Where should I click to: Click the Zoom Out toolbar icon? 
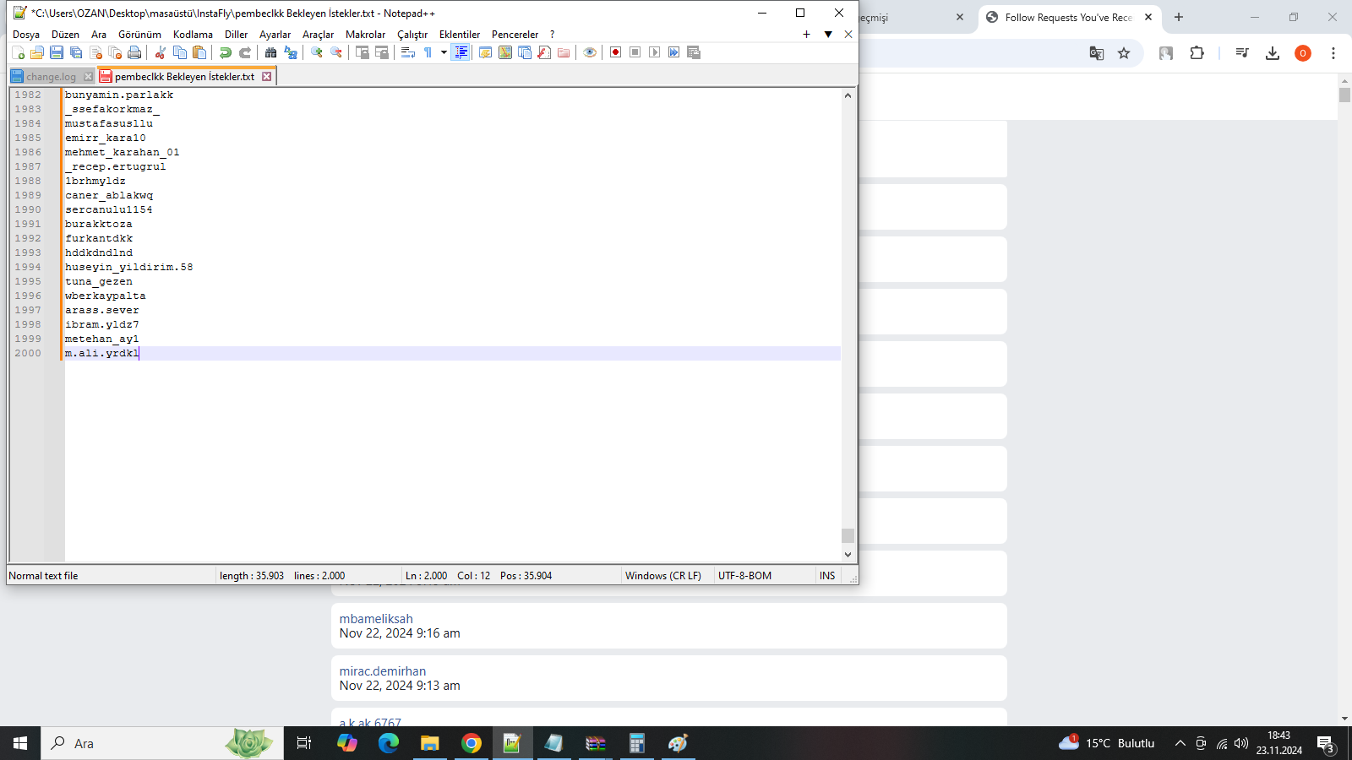(336, 52)
